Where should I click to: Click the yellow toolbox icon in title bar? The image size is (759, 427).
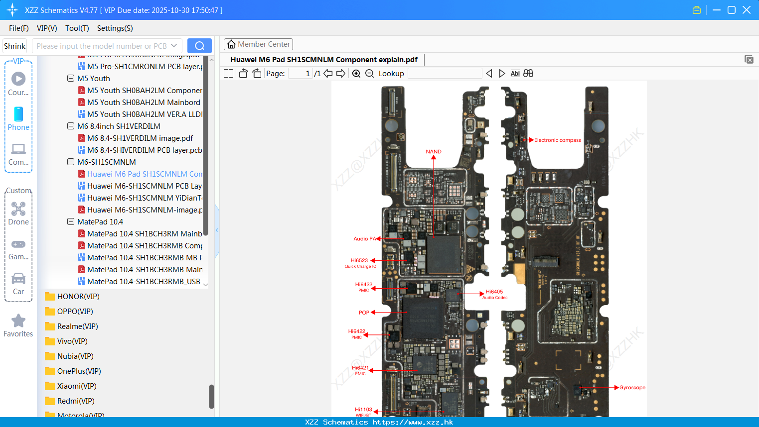pos(697,10)
